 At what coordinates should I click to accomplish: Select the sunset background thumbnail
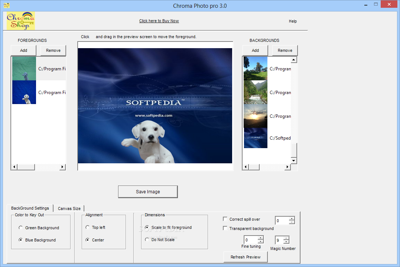256,116
